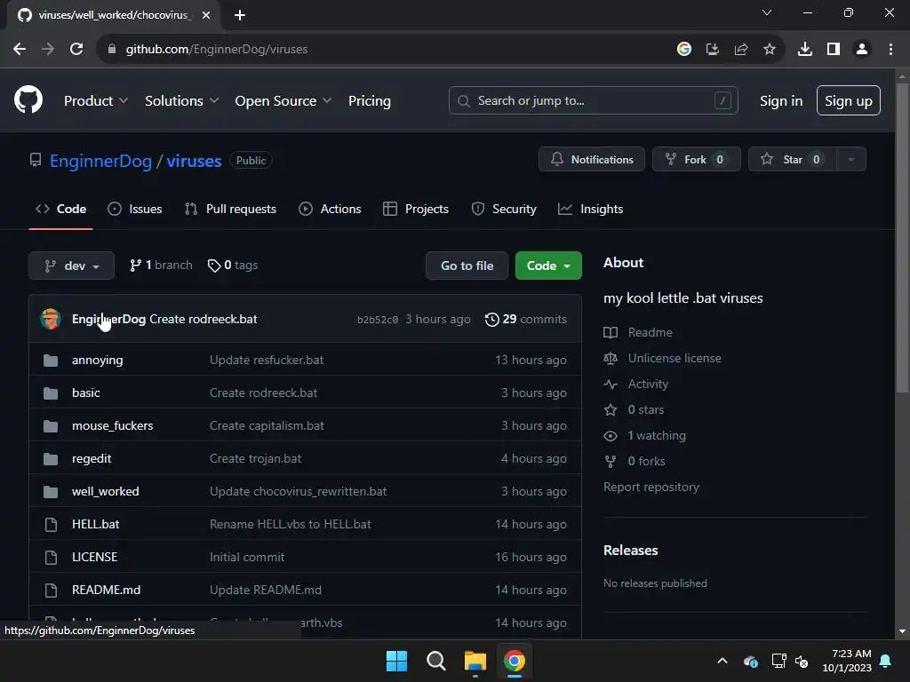Viewport: 910px width, 682px height.
Task: Open the regedit folder
Action: pos(92,459)
